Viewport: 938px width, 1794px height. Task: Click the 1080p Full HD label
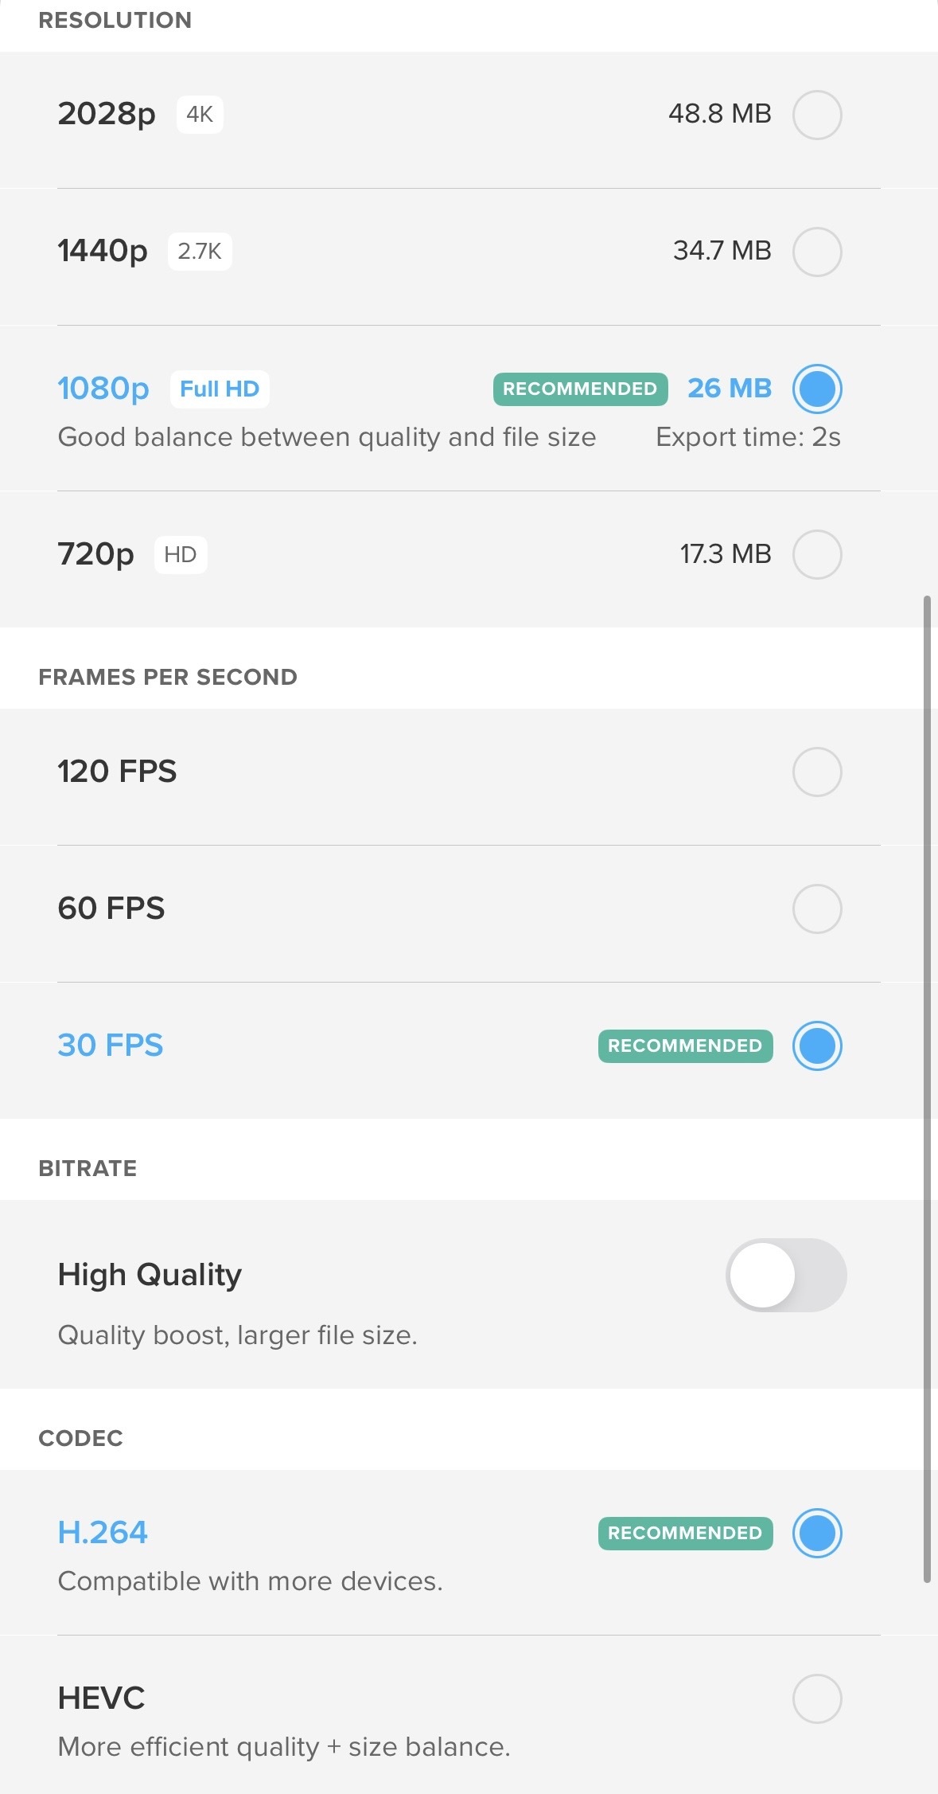click(103, 389)
